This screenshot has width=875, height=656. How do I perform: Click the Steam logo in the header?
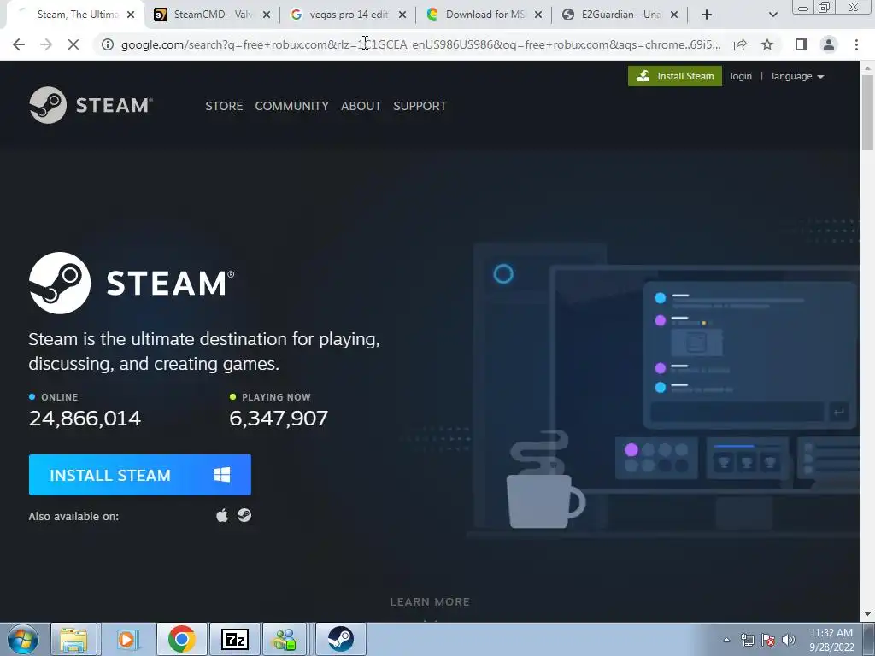(x=91, y=105)
